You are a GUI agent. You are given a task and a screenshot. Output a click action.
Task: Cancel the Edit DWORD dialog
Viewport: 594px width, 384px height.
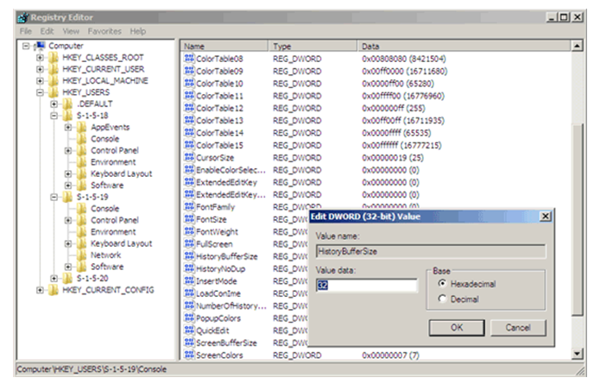coord(516,328)
